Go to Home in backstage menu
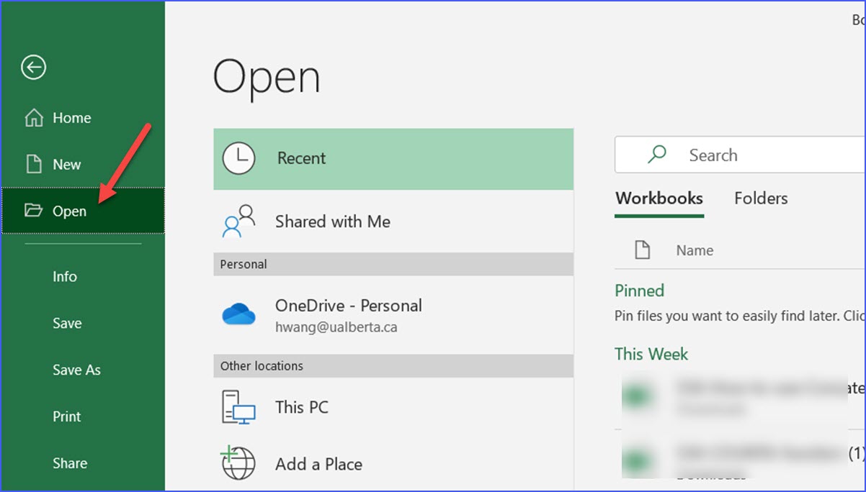The image size is (866, 492). [83, 118]
